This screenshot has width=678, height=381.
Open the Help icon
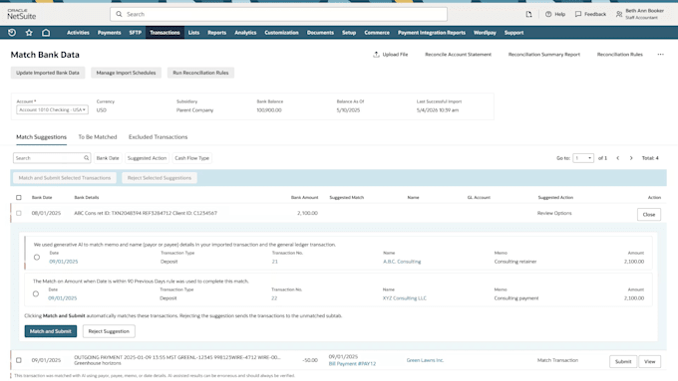548,14
